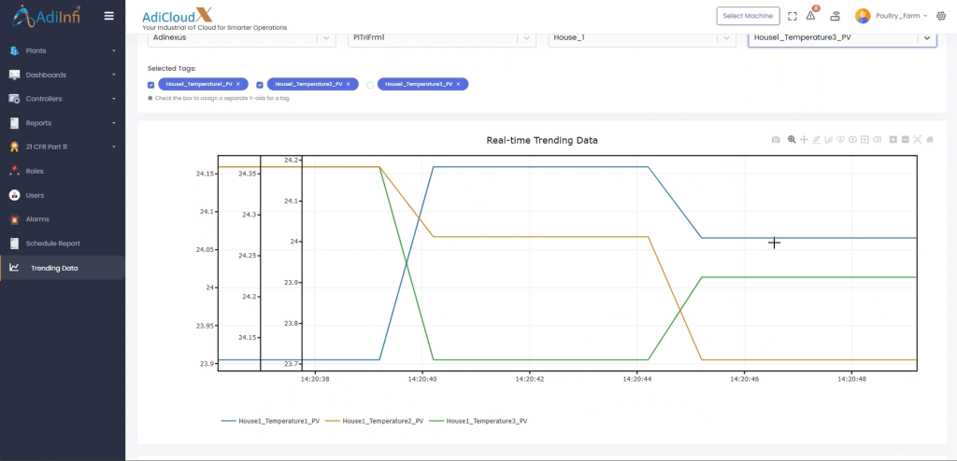
Task: Select the Draw closed freeform tool
Action: [840, 140]
